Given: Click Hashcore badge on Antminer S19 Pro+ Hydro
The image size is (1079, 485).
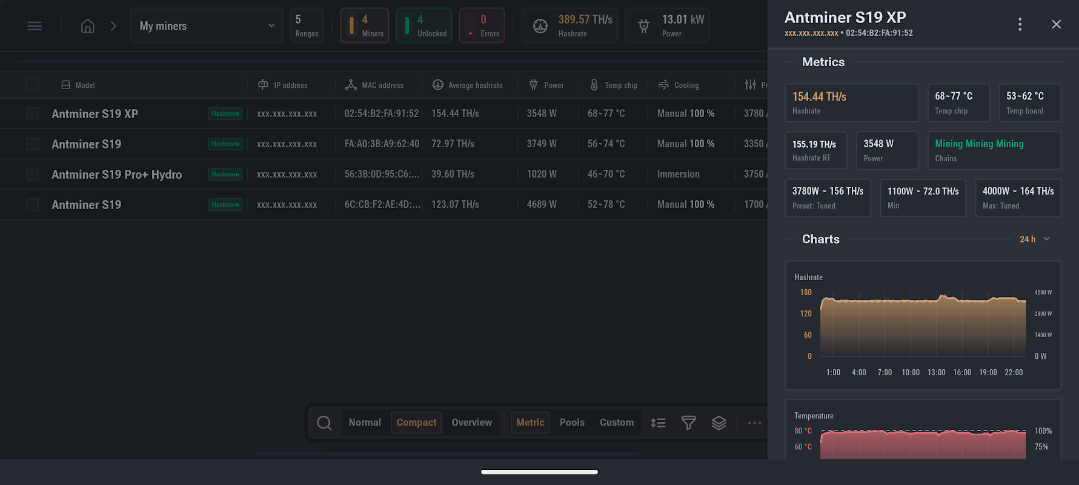Looking at the screenshot, I should pos(225,175).
